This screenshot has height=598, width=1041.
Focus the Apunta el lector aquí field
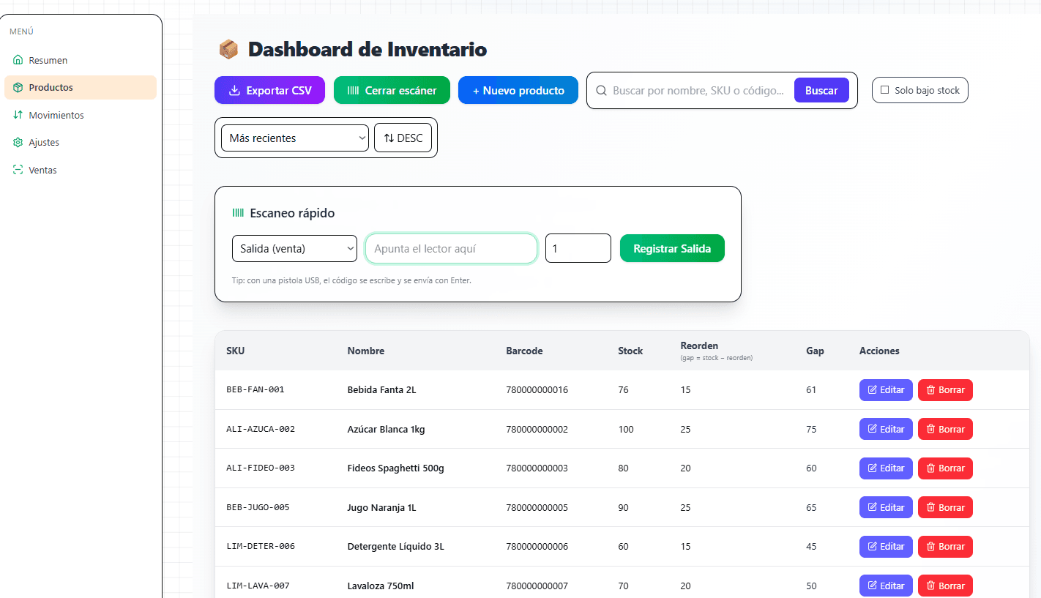tap(451, 248)
